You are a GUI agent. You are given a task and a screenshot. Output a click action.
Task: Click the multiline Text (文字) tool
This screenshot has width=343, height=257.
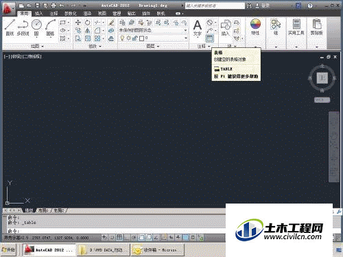tap(198, 27)
